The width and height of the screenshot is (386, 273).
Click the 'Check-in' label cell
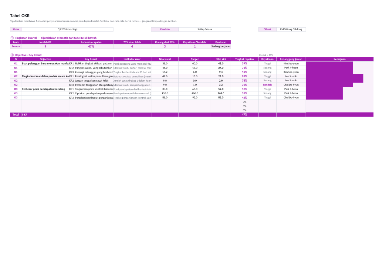coord(165,29)
